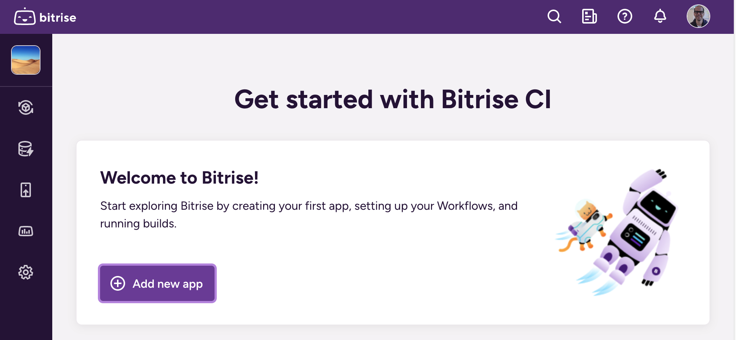Click the Bitrise robot logo icon
Screen dimensions: 736x340
pos(24,17)
